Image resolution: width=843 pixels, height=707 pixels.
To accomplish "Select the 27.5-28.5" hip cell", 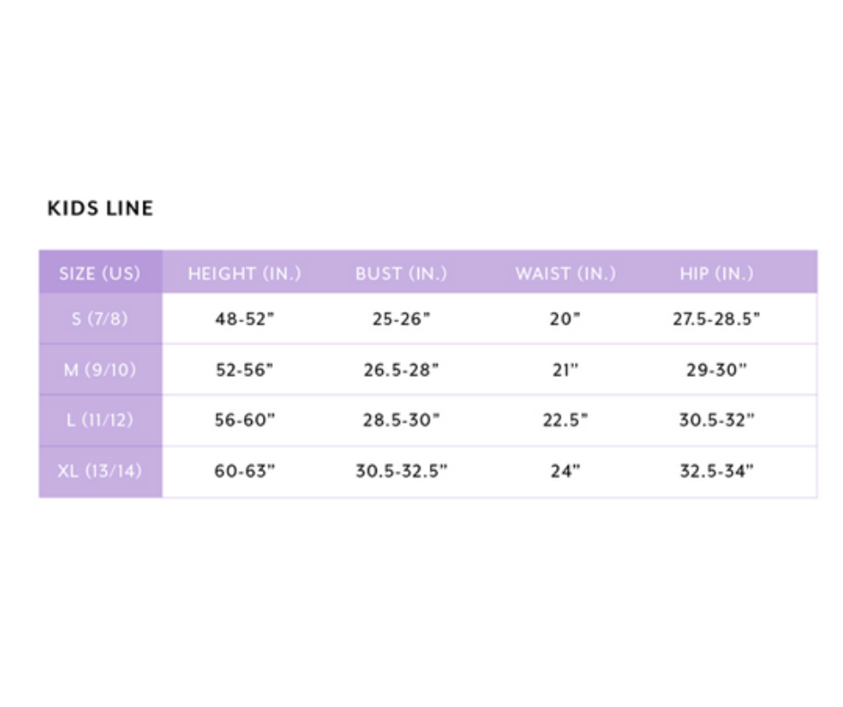I will point(717,319).
